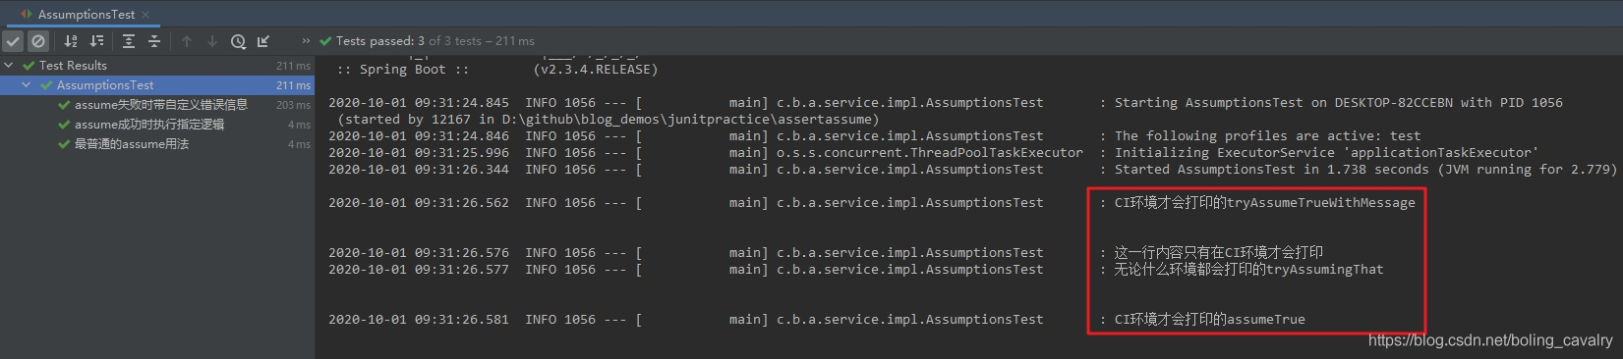This screenshot has height=359, width=1623.
Task: Open the test history clock icon
Action: (x=238, y=41)
